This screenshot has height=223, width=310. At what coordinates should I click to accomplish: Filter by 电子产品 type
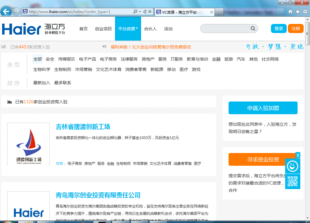[87, 59]
